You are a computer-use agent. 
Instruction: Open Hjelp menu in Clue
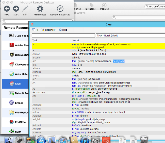point(63,30)
